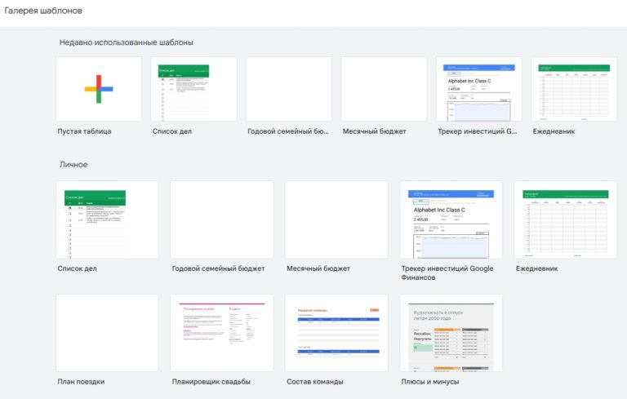The image size is (627, 399).
Task: Pick "Ежедневник" thumbnail in the Личное section
Action: coord(565,219)
